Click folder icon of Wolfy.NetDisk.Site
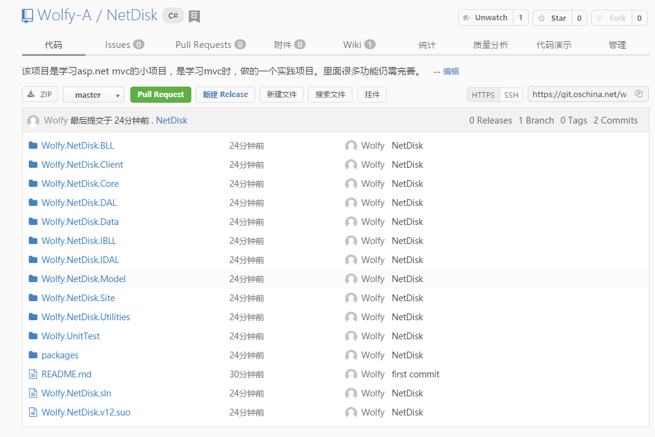Viewport: 655px width, 437px height. tap(33, 297)
